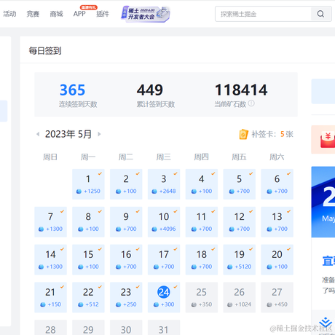Viewport: 335px width, 335px height.
Task: Select day 23 with +250 reward
Action: click(126, 297)
